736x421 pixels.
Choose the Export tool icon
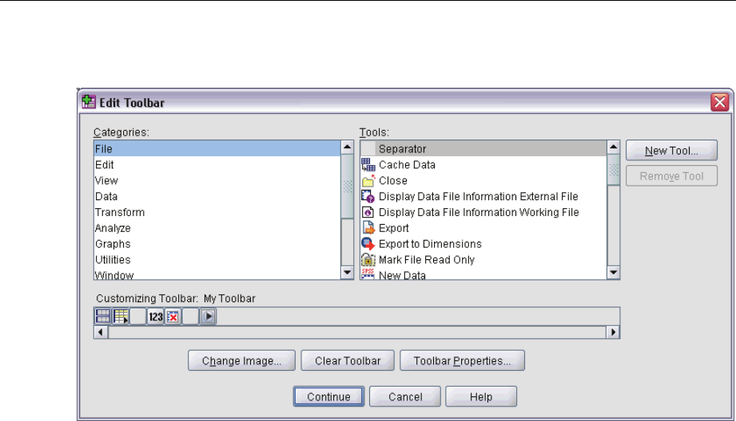[368, 228]
